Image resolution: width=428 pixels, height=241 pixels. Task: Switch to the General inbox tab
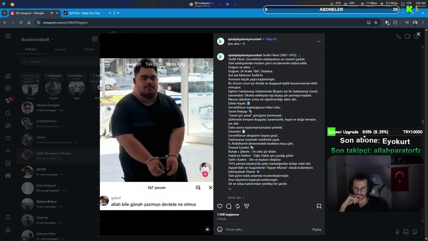pos(60,49)
